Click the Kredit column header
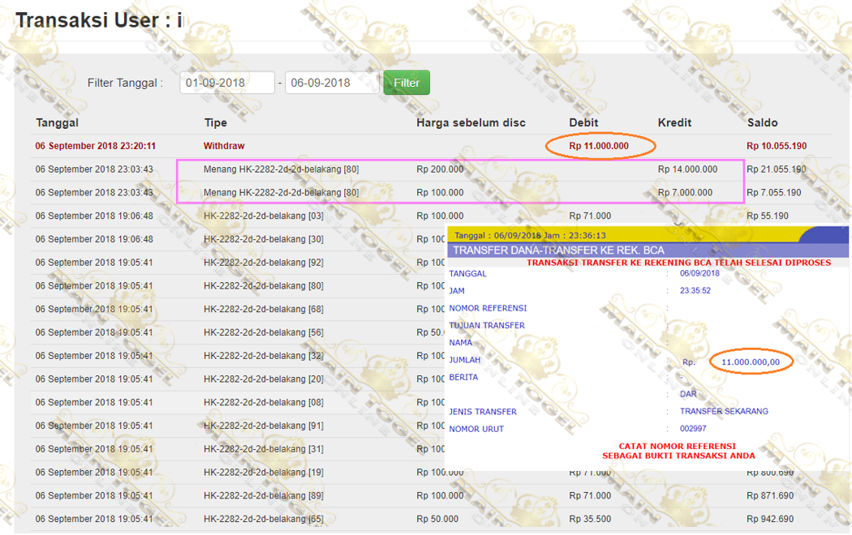Viewport: 852px width, 535px height. (674, 123)
